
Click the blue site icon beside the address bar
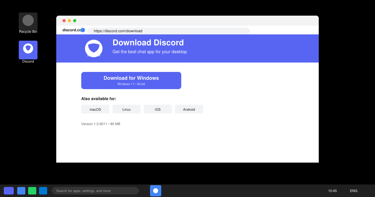(83, 30)
